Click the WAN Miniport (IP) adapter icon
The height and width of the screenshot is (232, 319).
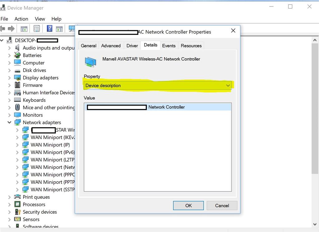pos(26,144)
